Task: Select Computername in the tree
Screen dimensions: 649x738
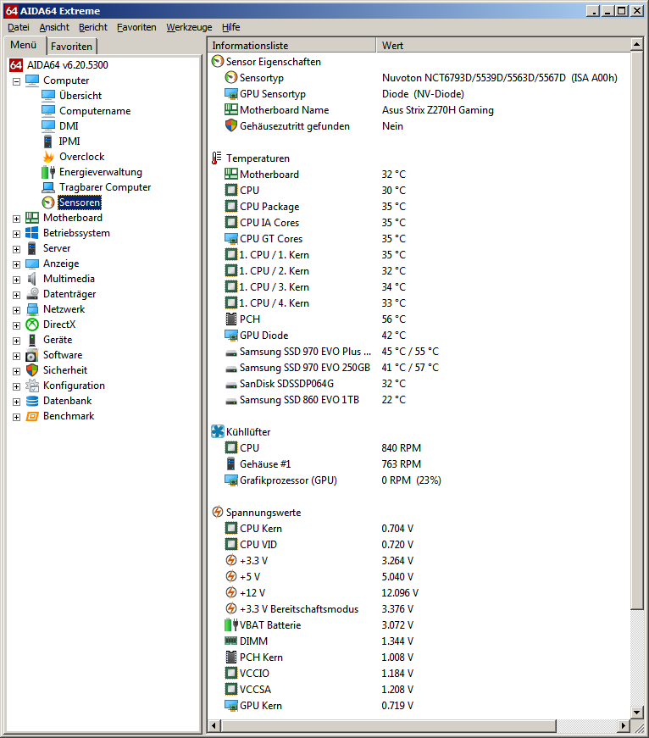Action: pyautogui.click(x=95, y=111)
